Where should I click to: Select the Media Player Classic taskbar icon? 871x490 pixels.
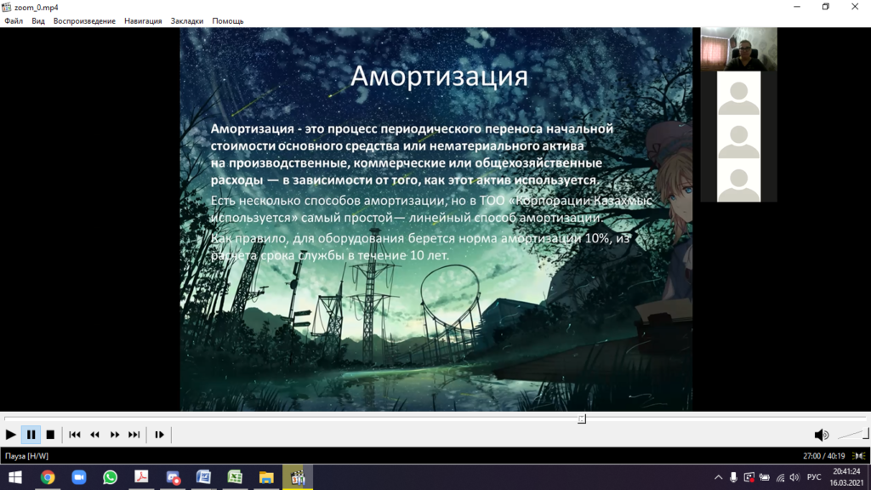298,477
